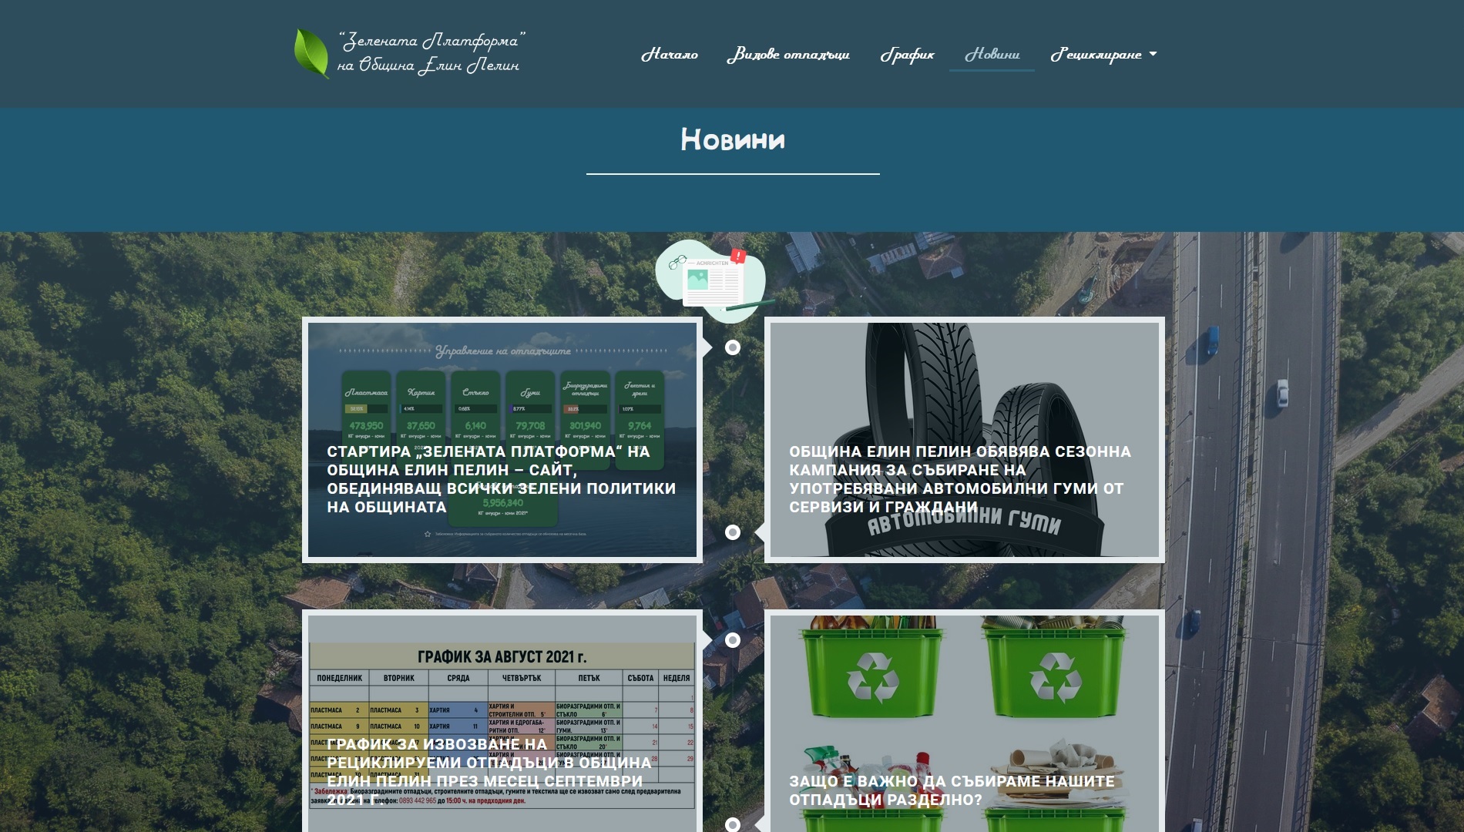Click the green leaf logo icon
Viewport: 1464px width, 832px height.
coord(311,53)
